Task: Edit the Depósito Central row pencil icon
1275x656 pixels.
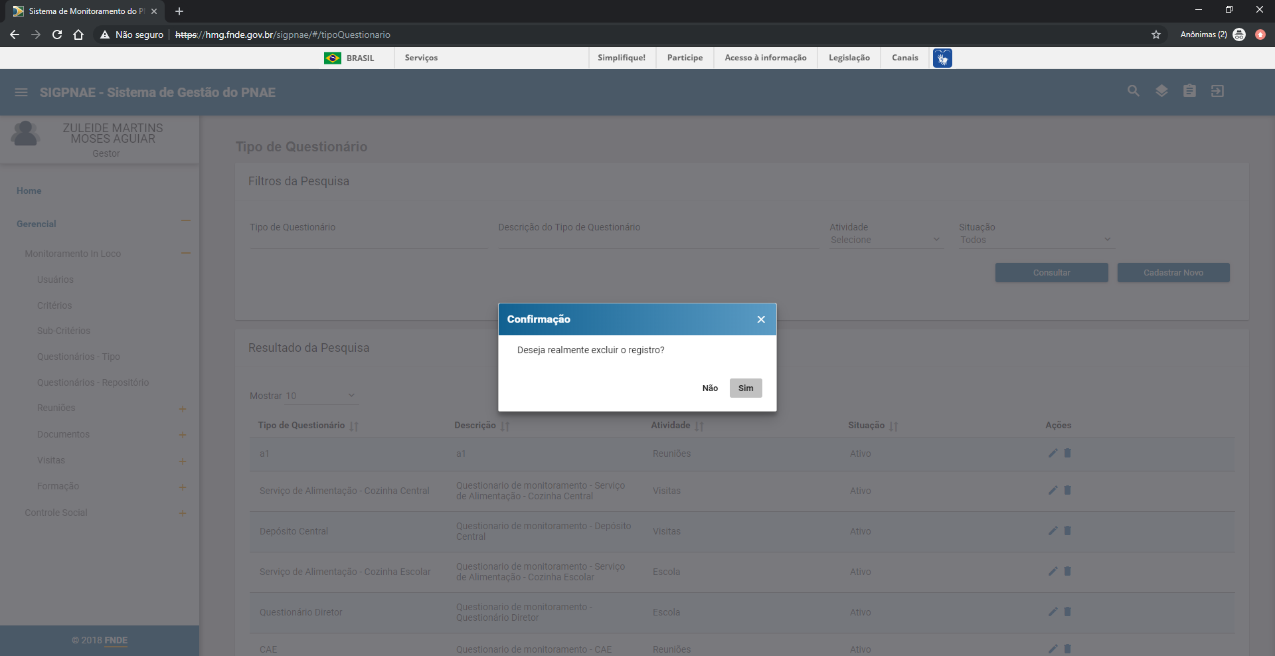Action: point(1053,531)
